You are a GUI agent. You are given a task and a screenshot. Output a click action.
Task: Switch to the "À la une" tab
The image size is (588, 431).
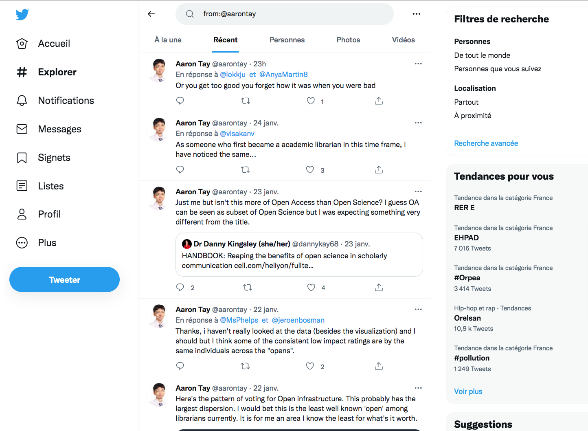point(168,40)
